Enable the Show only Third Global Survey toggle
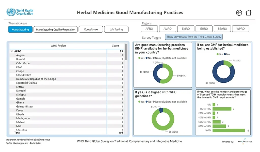This screenshot has width=260, height=152. point(194,37)
